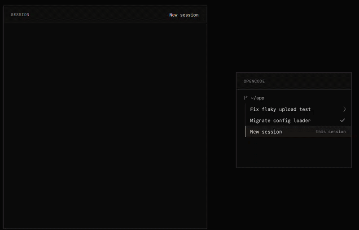
Task: Select New session in the OPENCODE list
Action: (x=298, y=132)
